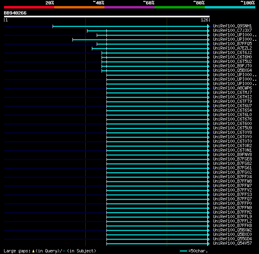The image size is (259, 254).
Task: Select the UniRef100_C6T6L0 label
Action: [x=232, y=115]
